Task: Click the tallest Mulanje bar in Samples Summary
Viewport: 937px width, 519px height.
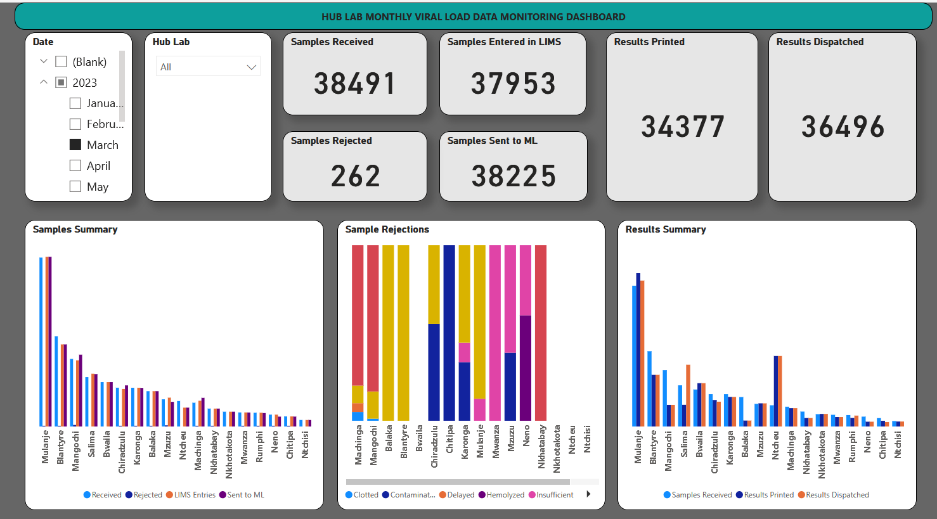Action: click(x=41, y=342)
